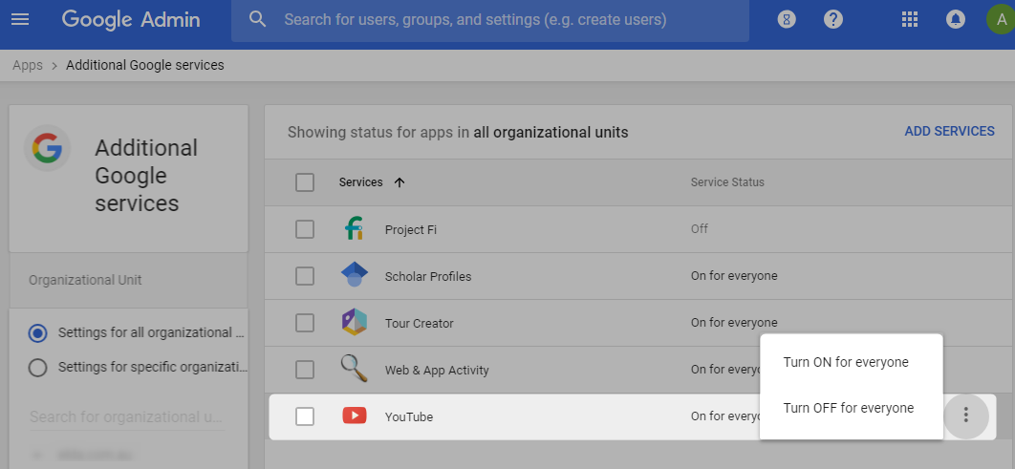Image resolution: width=1015 pixels, height=469 pixels.
Task: Tick the select-all services checkbox
Action: (x=305, y=182)
